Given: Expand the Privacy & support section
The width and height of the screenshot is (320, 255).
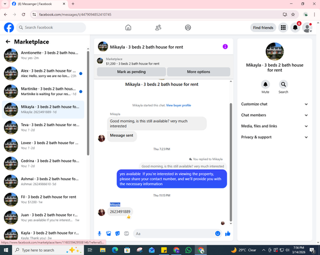Looking at the screenshot, I should click(275, 137).
